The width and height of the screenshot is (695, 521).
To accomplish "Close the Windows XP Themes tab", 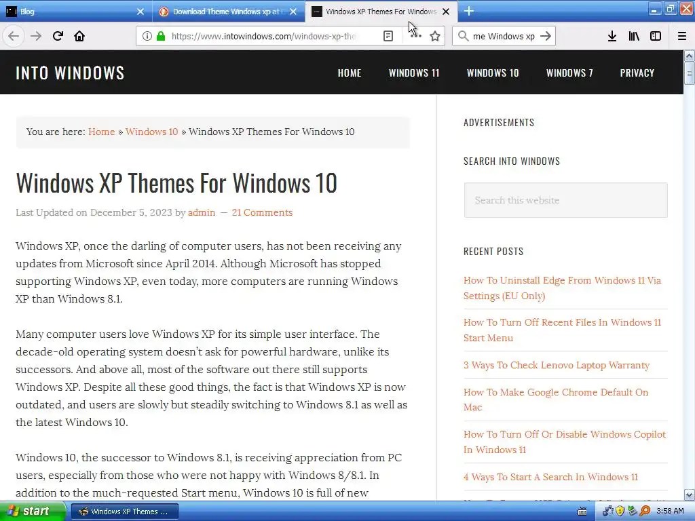I will 447,12.
